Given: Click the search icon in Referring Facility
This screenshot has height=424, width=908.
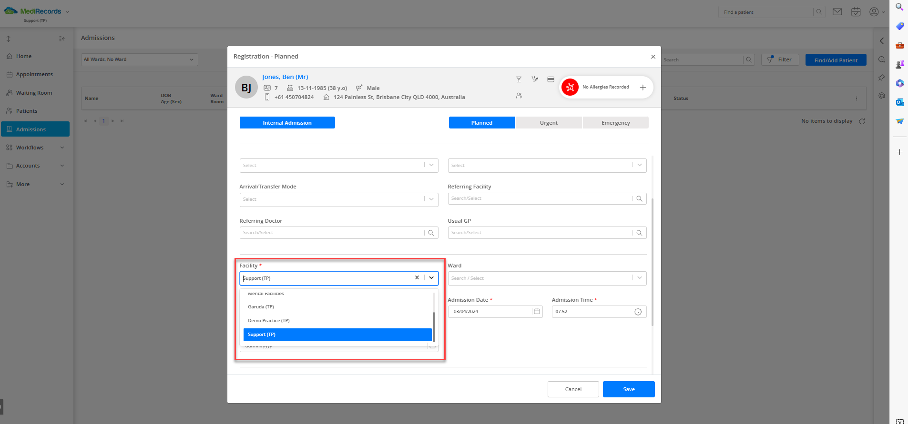Looking at the screenshot, I should 639,198.
